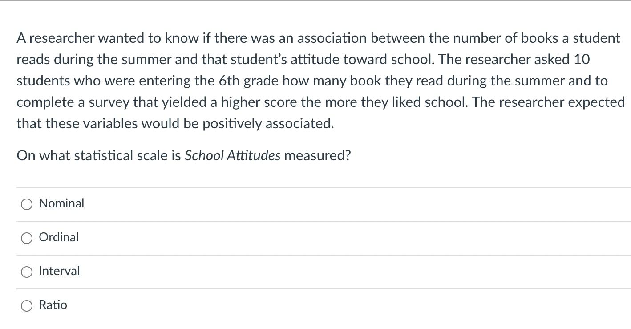
Task: Click the 'Ratio' answer label text
Action: pos(53,305)
